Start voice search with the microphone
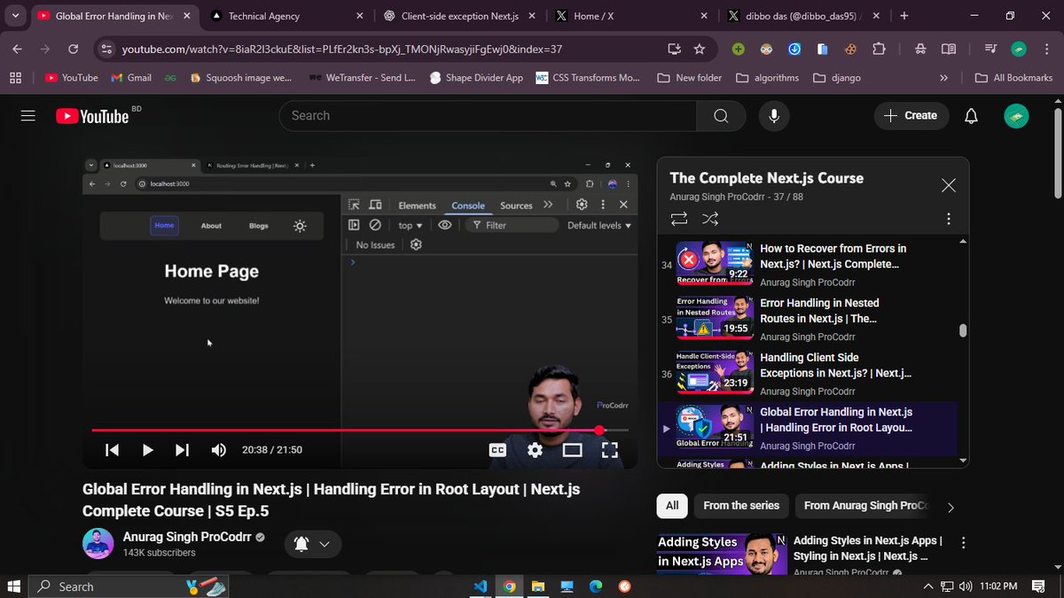Viewport: 1064px width, 598px height. tap(774, 116)
